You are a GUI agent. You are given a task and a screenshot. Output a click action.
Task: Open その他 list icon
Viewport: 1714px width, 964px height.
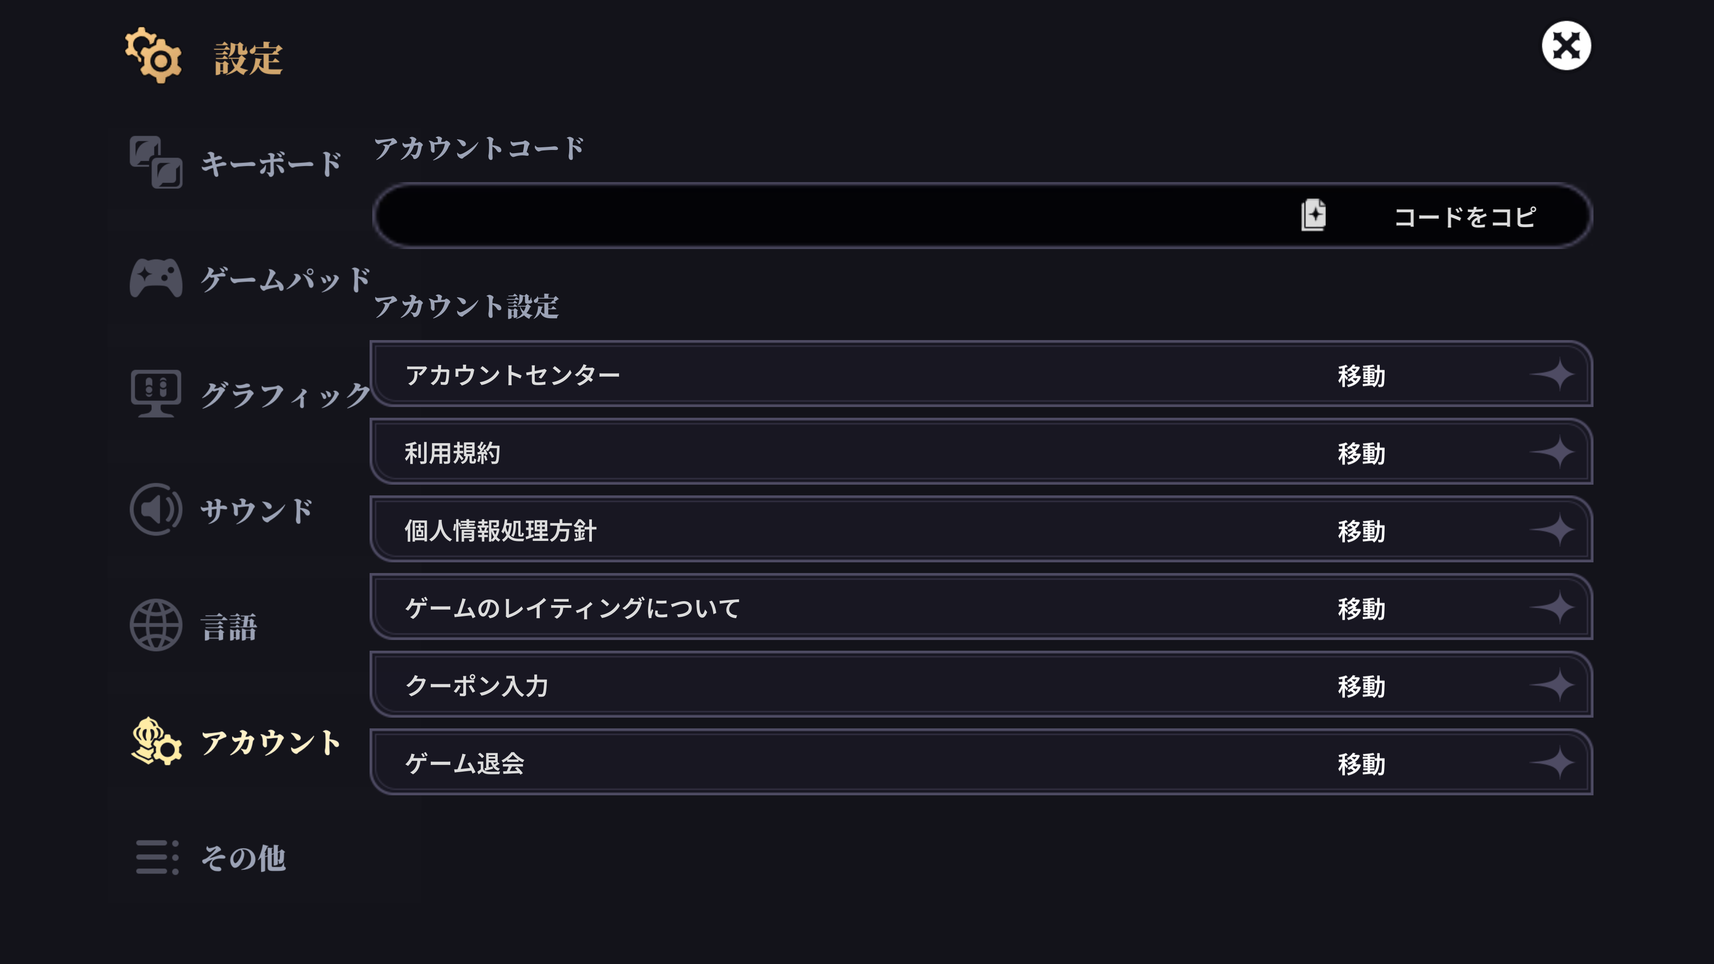[157, 857]
